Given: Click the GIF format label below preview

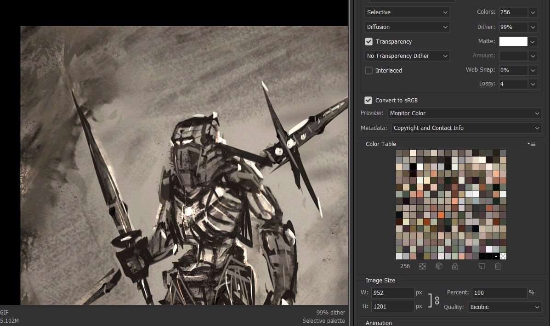Looking at the screenshot, I should [4, 312].
